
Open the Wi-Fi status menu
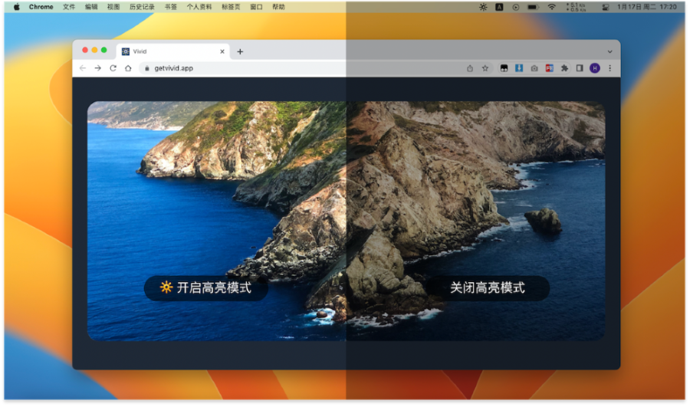click(551, 7)
